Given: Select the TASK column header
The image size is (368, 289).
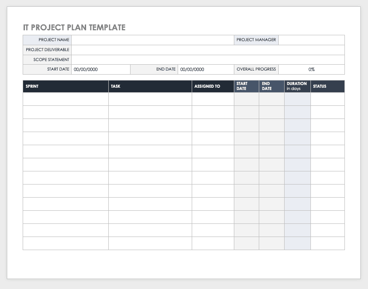Looking at the screenshot, I should (x=150, y=86).
